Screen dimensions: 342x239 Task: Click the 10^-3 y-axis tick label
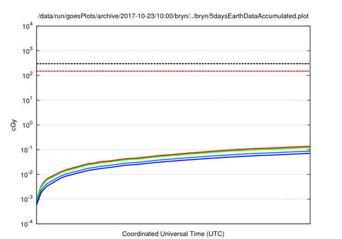[x=27, y=200]
